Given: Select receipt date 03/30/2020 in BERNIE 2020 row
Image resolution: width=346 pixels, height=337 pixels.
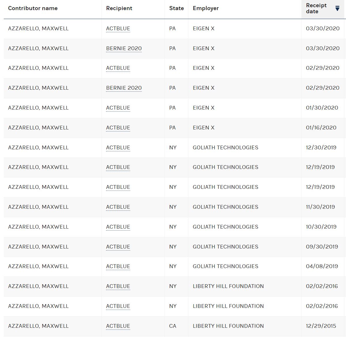Looking at the screenshot, I should click(x=323, y=48).
